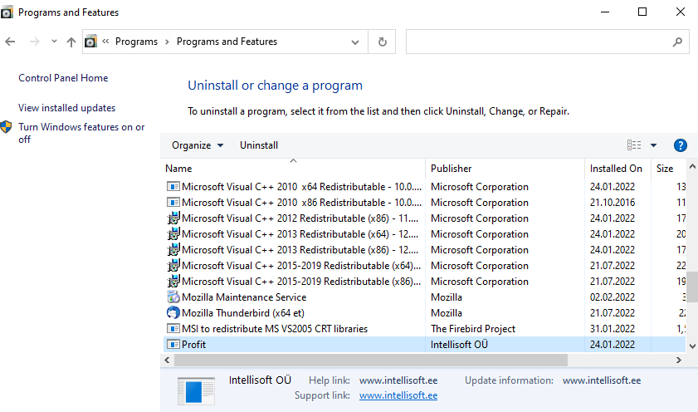
Task: Maximize the Programs and Features window
Action: tap(642, 12)
